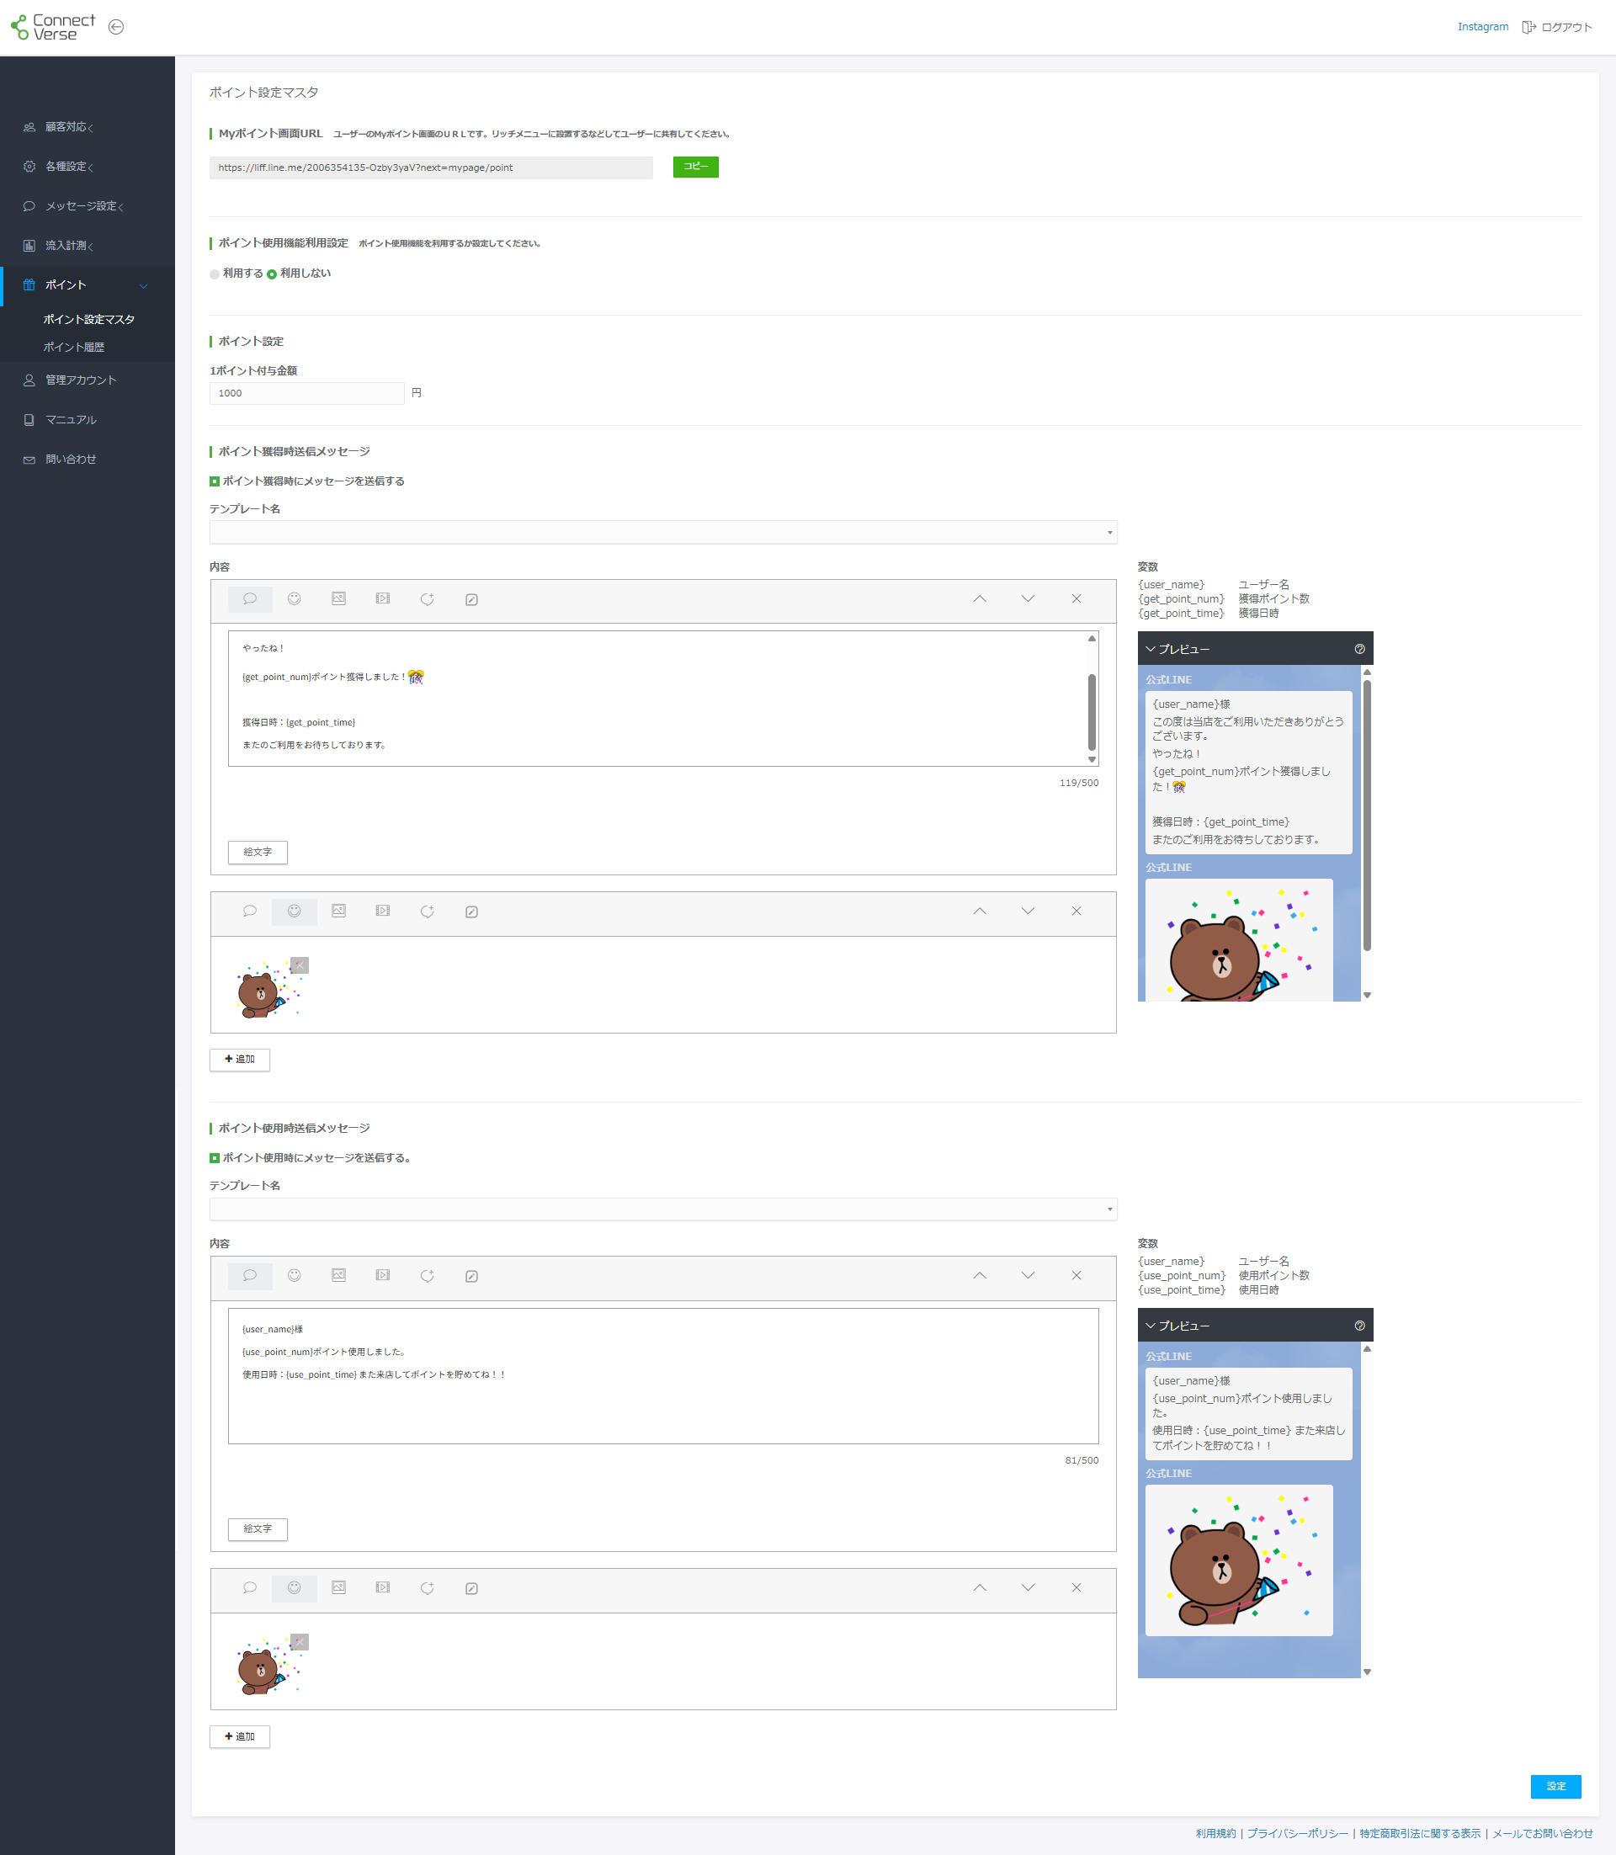The width and height of the screenshot is (1616, 1855).
Task: Move the point-acquisition text message block up
Action: coord(980,598)
